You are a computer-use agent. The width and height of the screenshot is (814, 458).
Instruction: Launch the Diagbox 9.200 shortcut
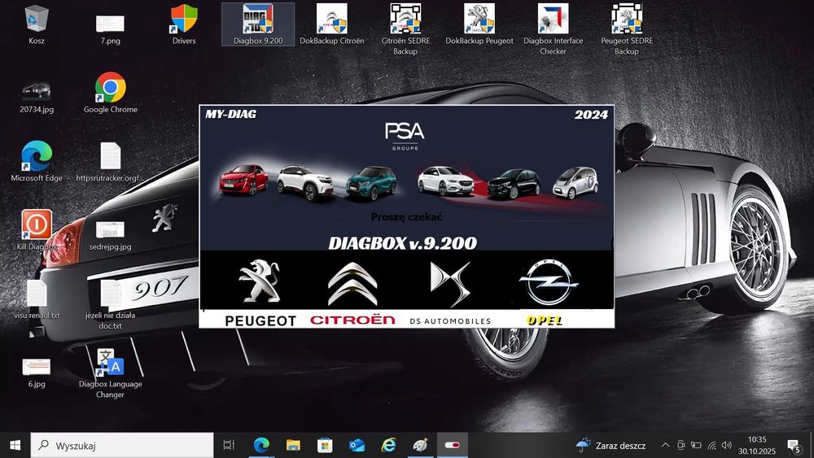[x=258, y=24]
